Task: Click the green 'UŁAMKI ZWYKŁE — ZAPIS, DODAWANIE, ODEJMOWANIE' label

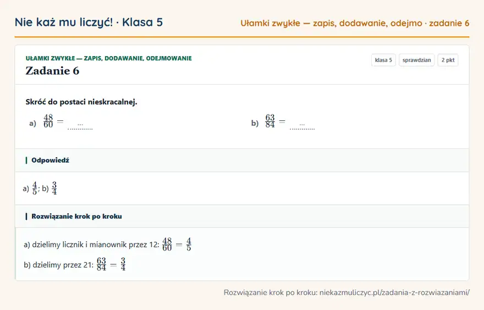Action: pyautogui.click(x=109, y=58)
